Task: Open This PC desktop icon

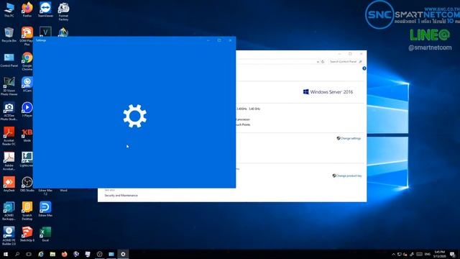Action: point(9,9)
